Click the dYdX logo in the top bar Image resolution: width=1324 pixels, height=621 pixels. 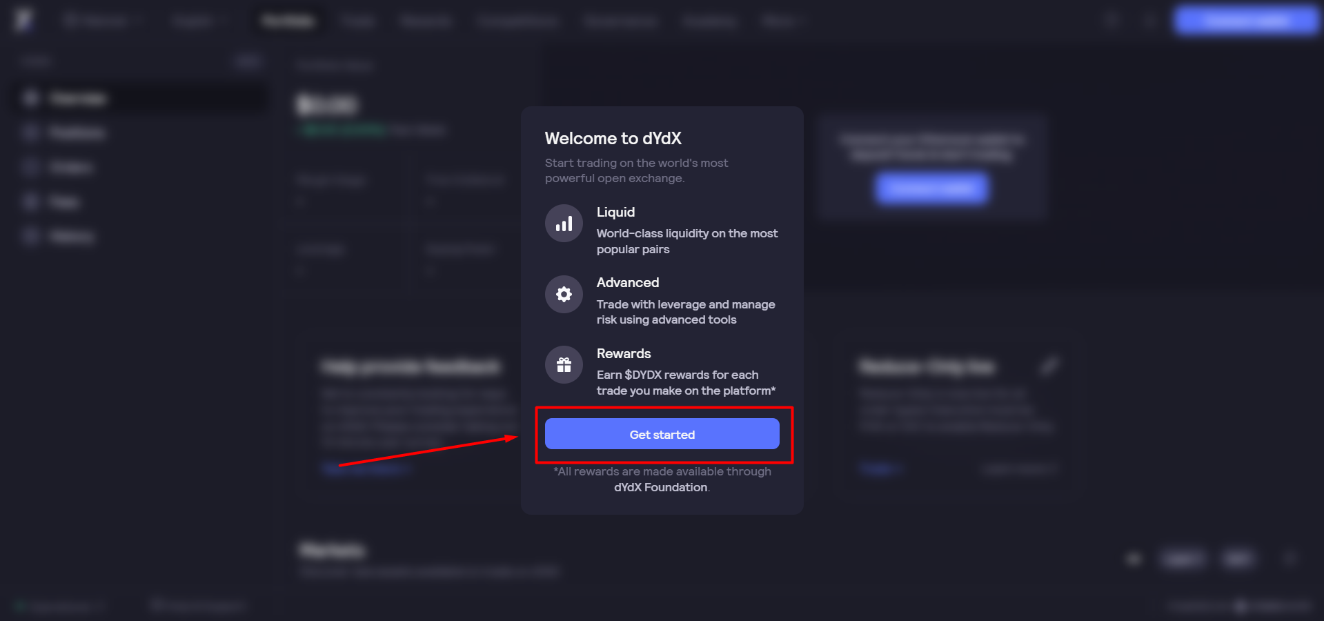pos(24,20)
